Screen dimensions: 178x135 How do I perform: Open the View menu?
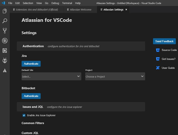39,3
